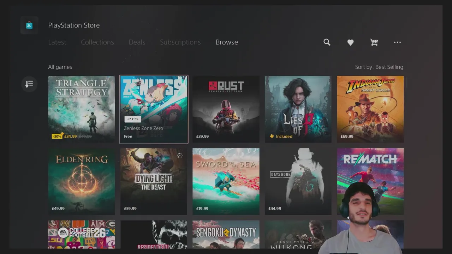Open the Elden Ring game tile
The image size is (452, 254).
coord(82,181)
